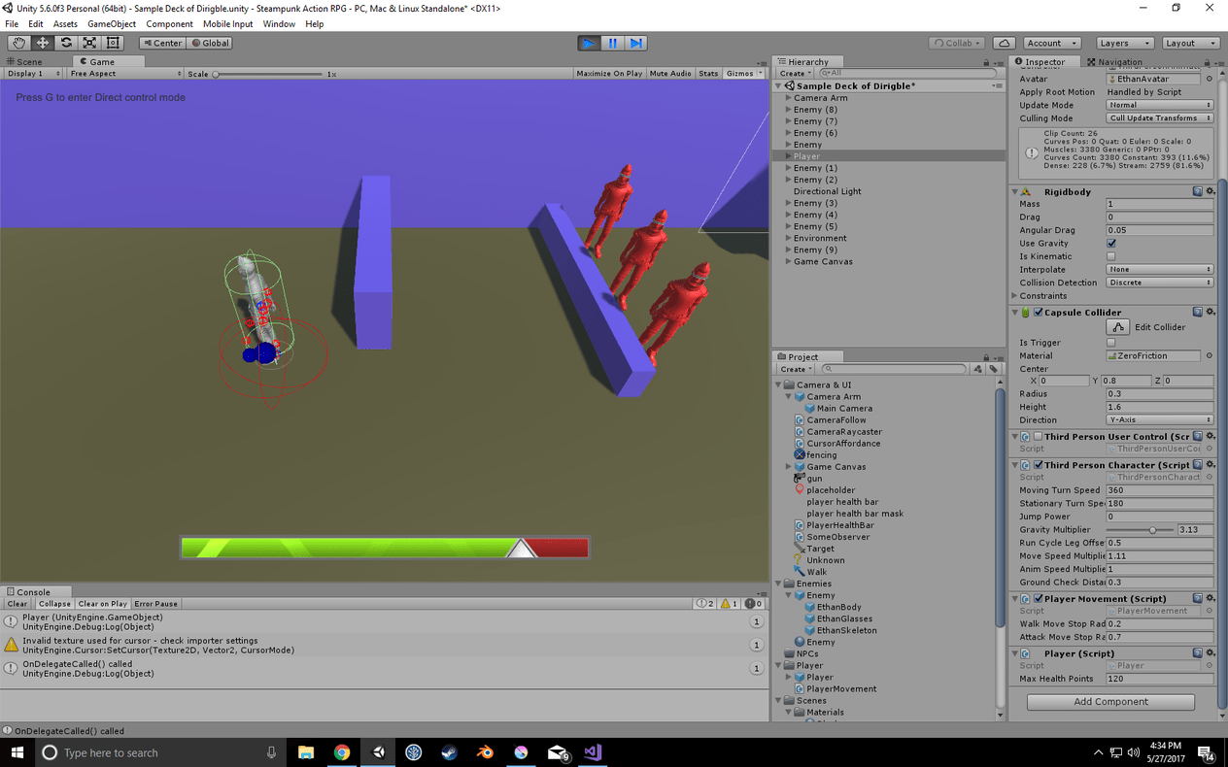Switch to the Scene tab
1228x767 pixels.
point(29,61)
